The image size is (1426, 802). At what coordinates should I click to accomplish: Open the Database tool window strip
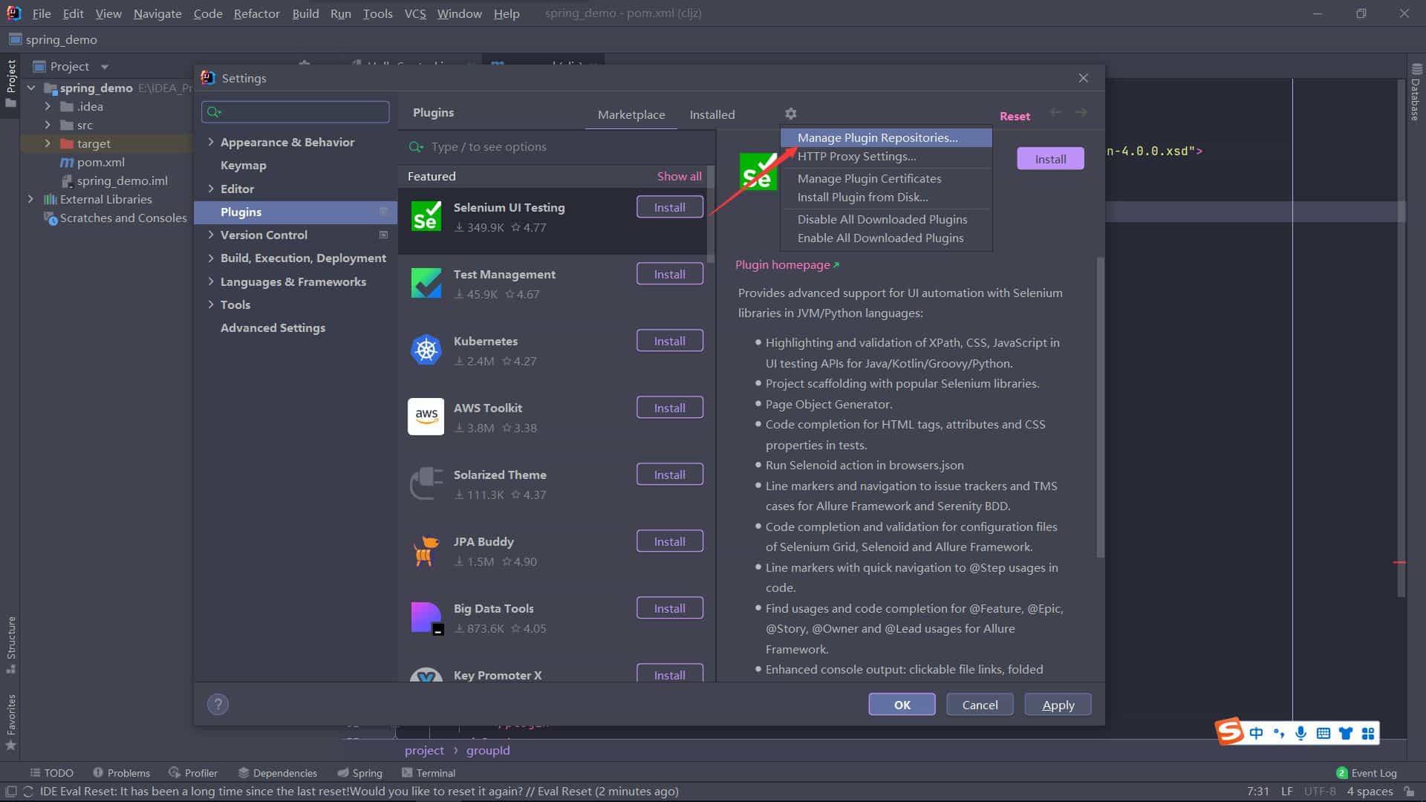point(1416,92)
